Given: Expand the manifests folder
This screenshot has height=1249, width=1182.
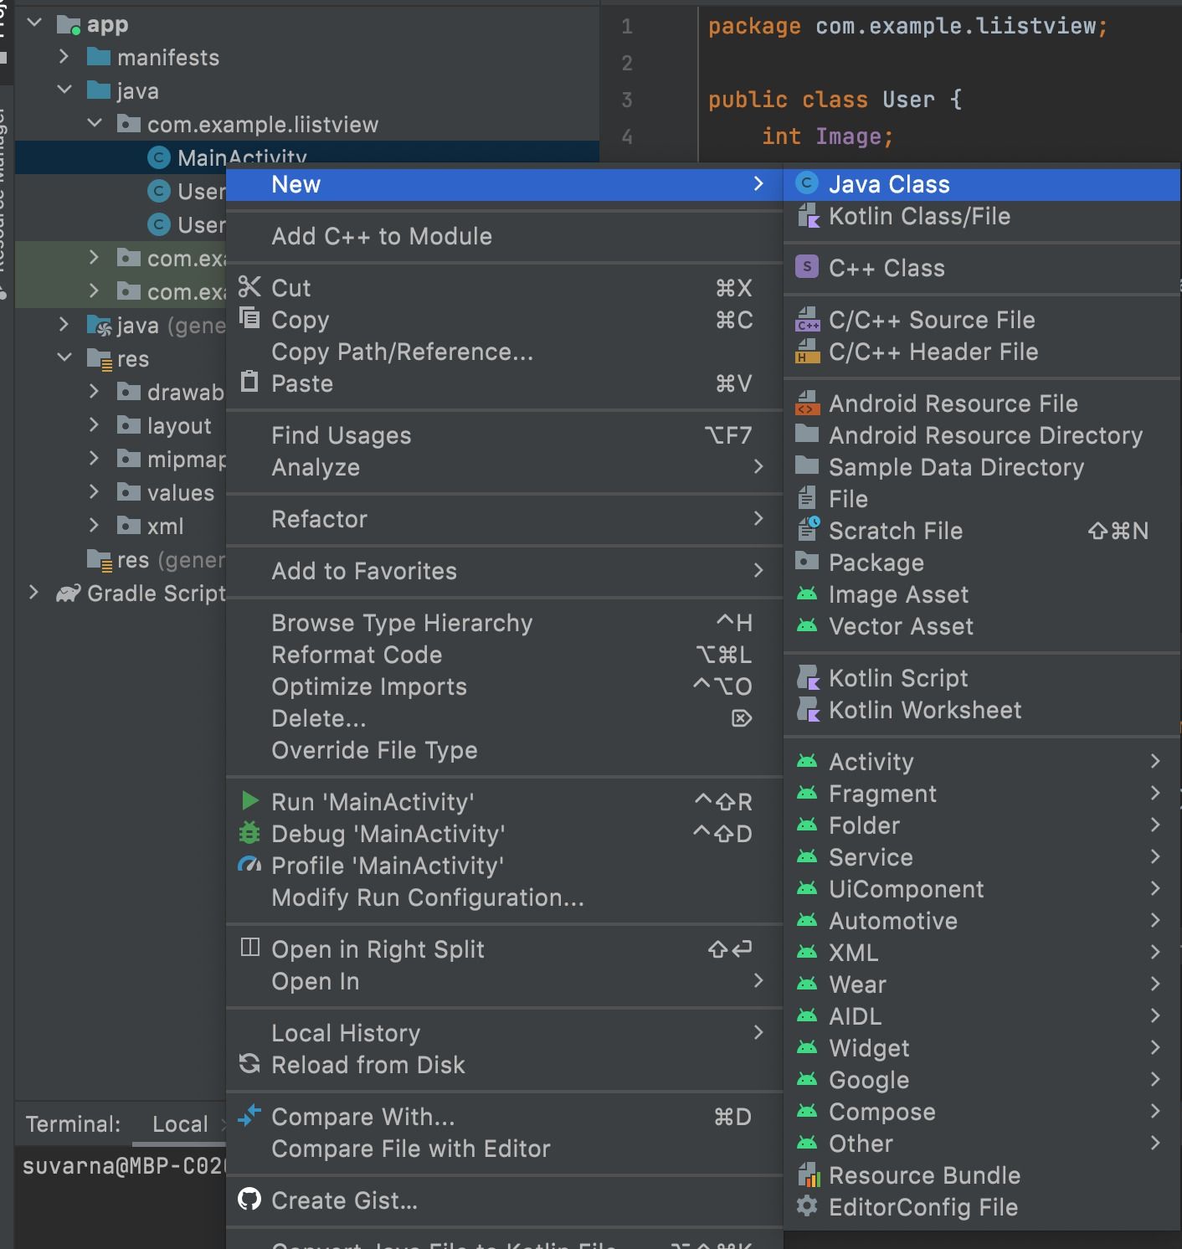Looking at the screenshot, I should [64, 57].
